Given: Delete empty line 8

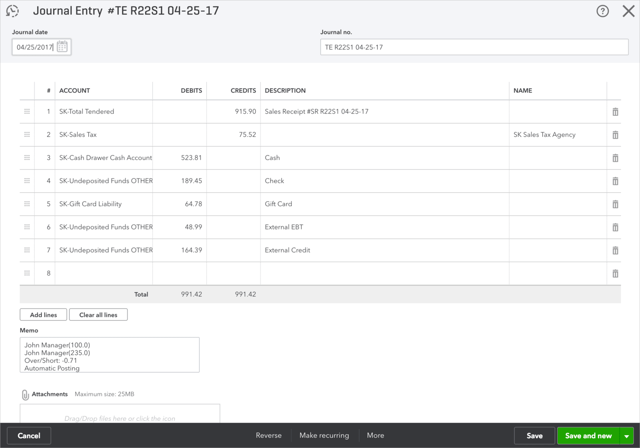Looking at the screenshot, I should [x=615, y=274].
